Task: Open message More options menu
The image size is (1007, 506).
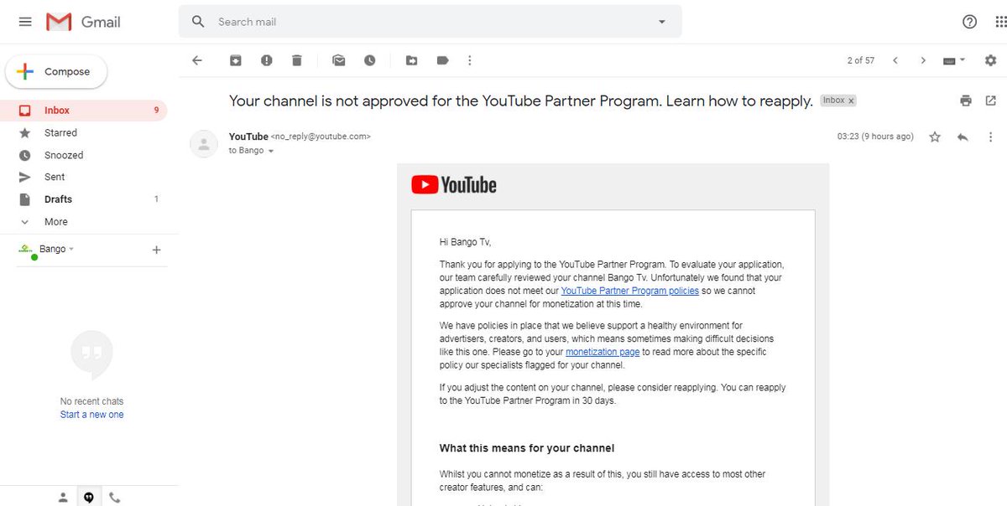Action: coord(991,137)
